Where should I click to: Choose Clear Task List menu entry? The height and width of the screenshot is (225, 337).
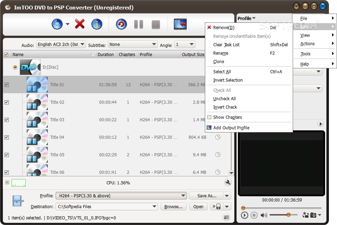tap(249, 45)
